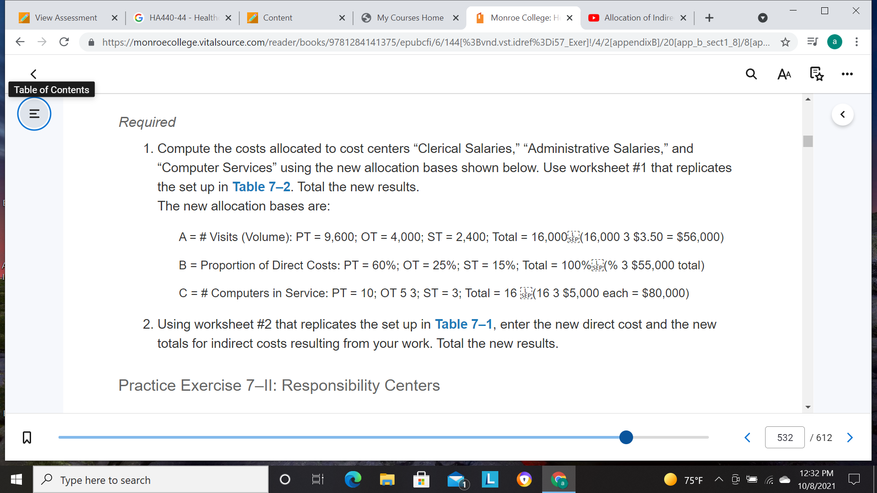Image resolution: width=877 pixels, height=493 pixels.
Task: Open Microsoft Edge from the taskbar
Action: pyautogui.click(x=353, y=480)
